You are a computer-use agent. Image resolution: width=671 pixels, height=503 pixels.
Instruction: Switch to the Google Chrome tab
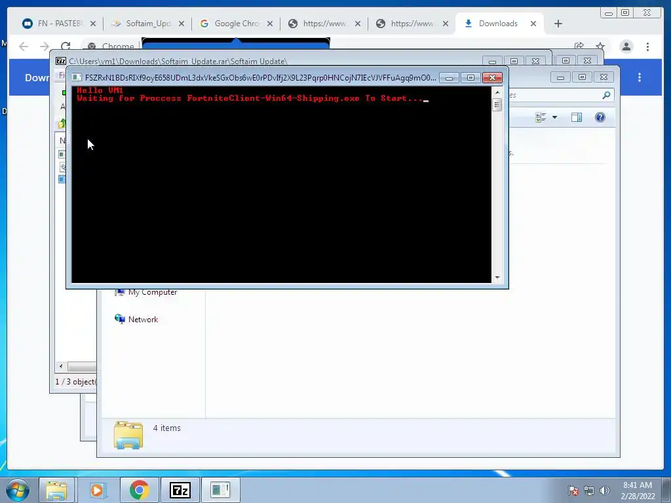point(236,24)
